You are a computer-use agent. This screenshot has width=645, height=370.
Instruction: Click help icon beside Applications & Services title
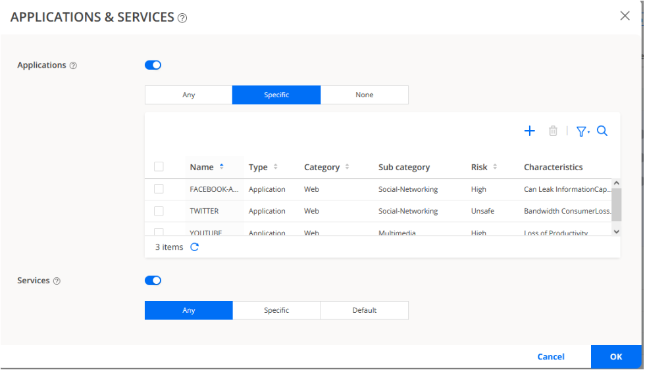[182, 18]
